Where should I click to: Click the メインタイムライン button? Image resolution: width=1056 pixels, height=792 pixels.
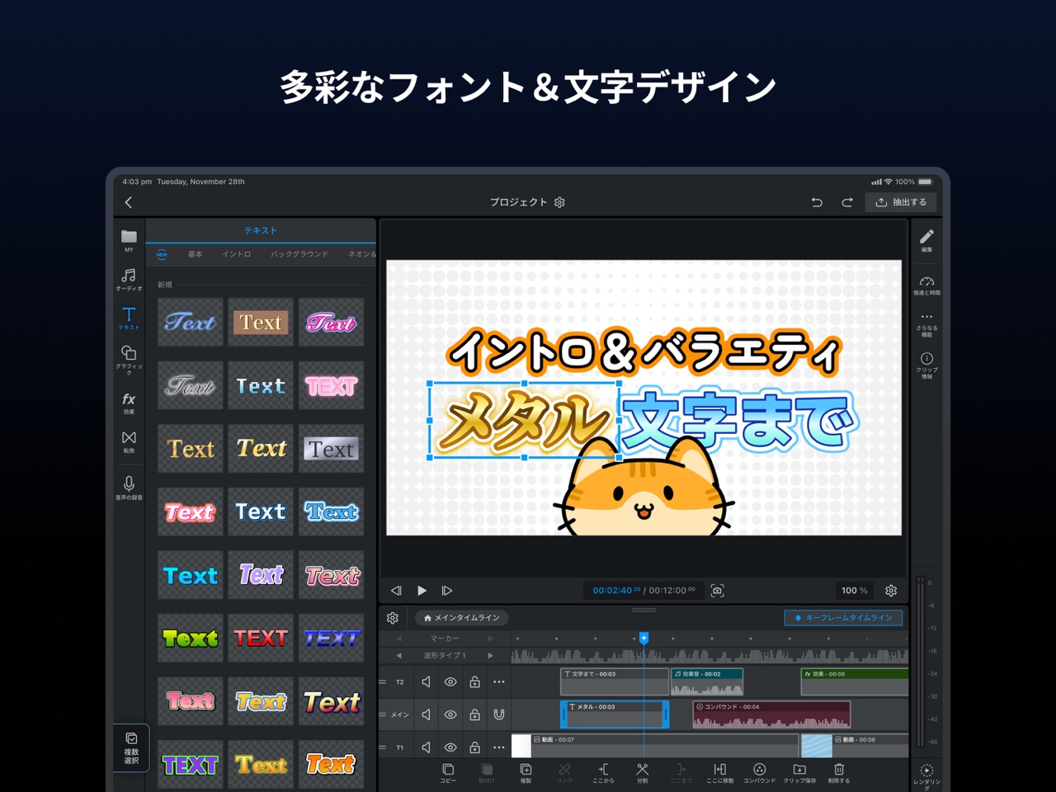pos(462,618)
